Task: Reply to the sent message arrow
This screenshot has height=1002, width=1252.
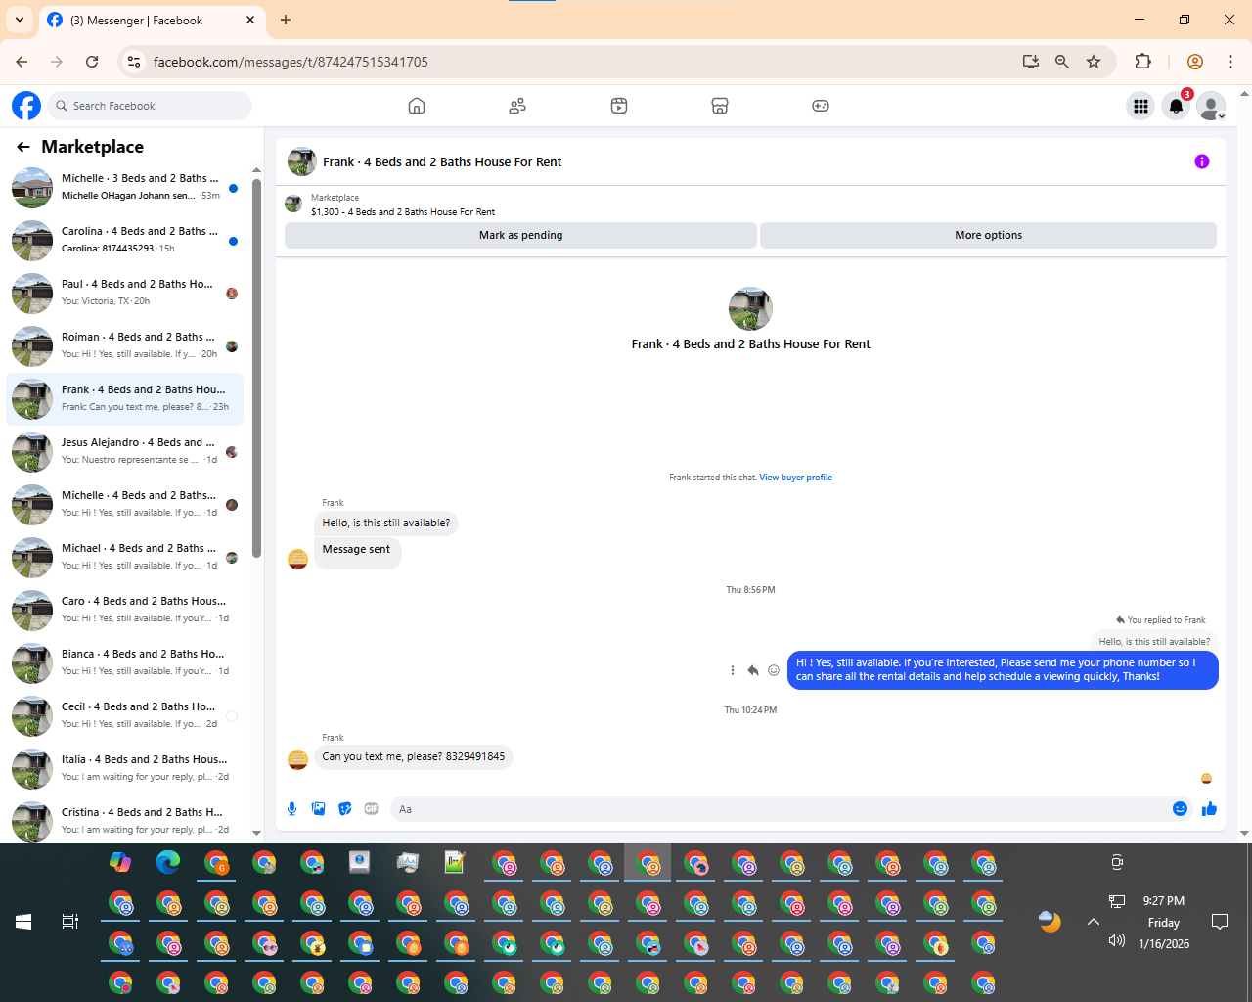Action: (x=752, y=670)
